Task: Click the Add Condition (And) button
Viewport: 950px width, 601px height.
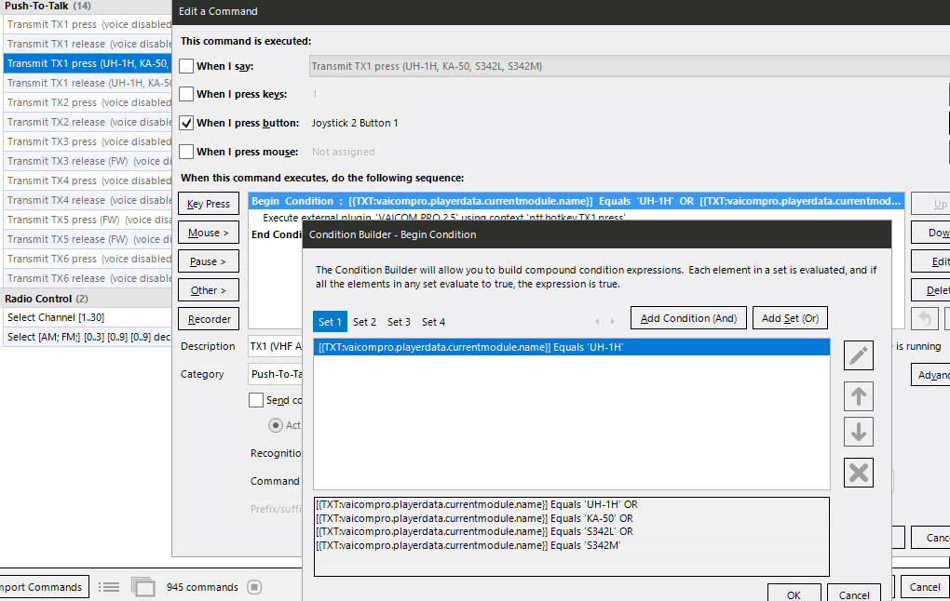Action: click(688, 318)
